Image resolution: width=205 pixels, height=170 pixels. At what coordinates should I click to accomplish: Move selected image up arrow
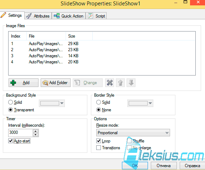pyautogui.click(x=121, y=83)
